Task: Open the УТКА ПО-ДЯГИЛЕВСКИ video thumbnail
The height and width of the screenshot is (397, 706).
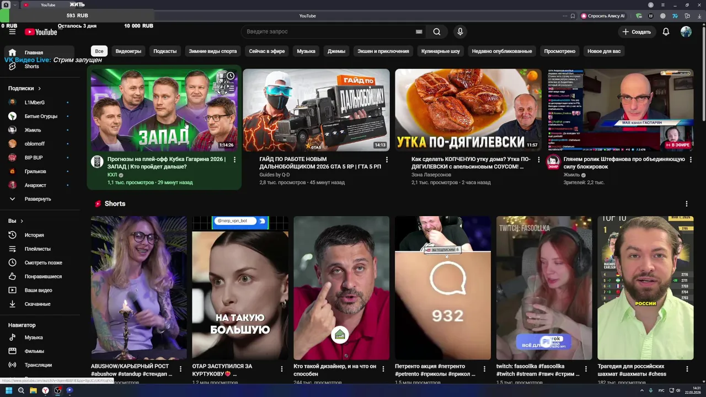Action: click(x=468, y=110)
